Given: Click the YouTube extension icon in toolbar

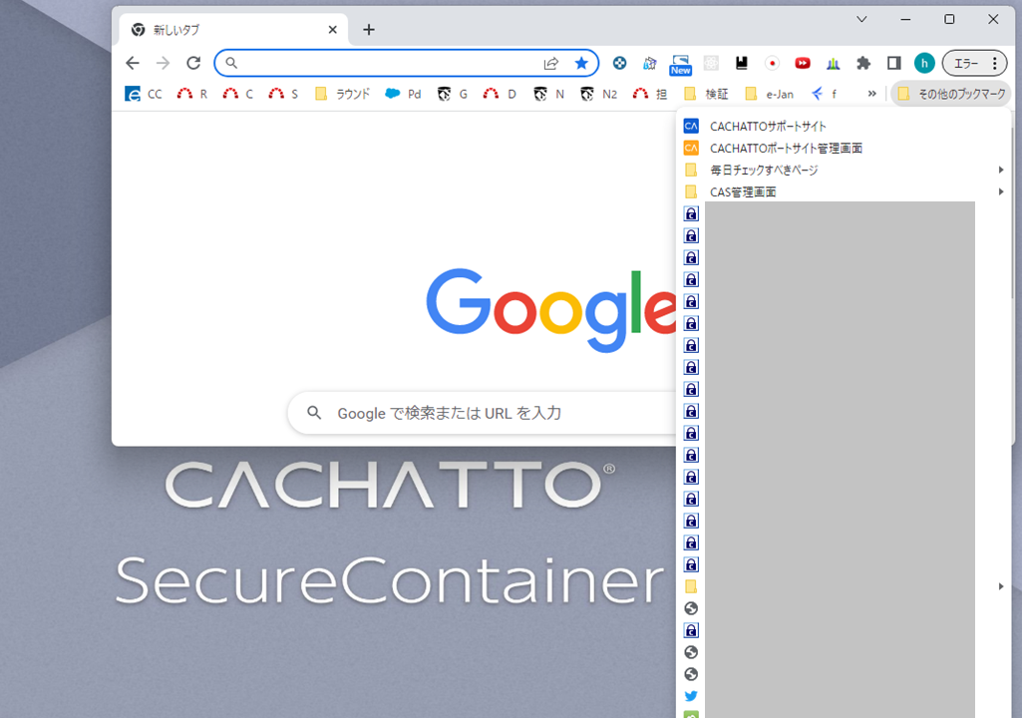Looking at the screenshot, I should pyautogui.click(x=802, y=63).
